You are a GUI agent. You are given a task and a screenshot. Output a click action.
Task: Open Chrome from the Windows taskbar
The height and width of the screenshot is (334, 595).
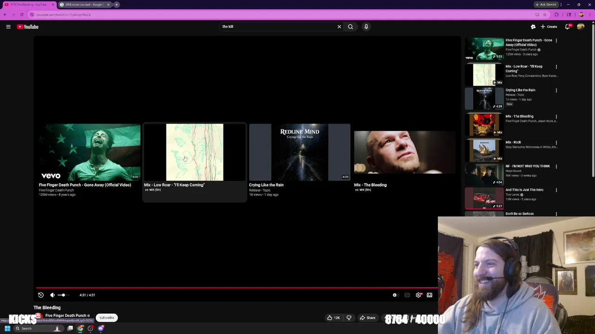coord(80,328)
